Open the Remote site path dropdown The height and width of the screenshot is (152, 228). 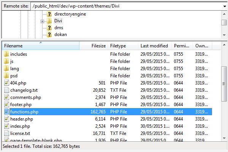pos(225,6)
